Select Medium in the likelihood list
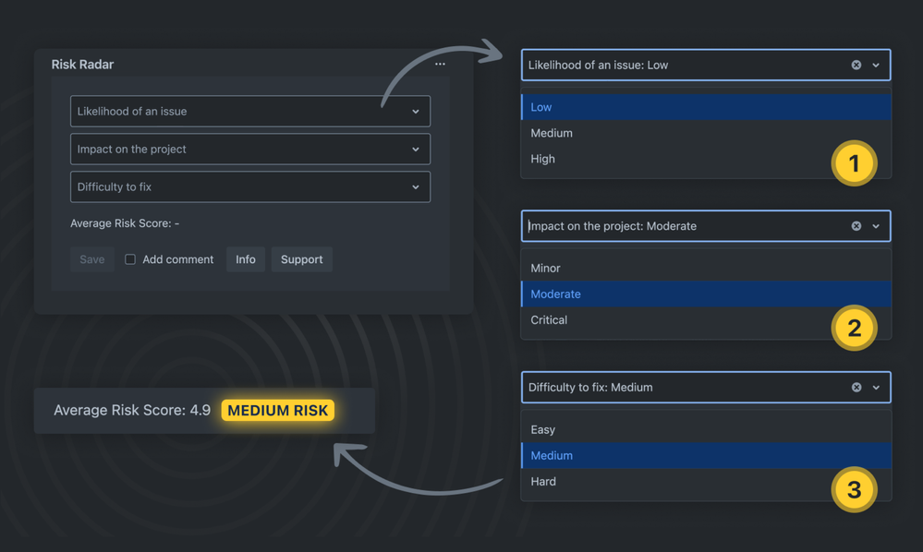The height and width of the screenshot is (552, 923). pyautogui.click(x=552, y=133)
